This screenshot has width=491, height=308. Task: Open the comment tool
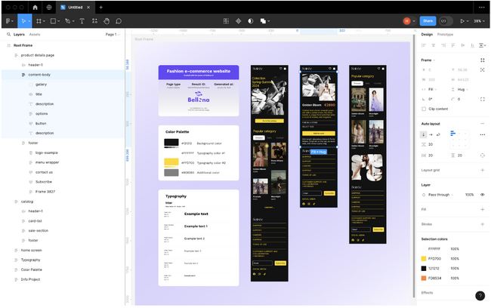click(x=119, y=21)
